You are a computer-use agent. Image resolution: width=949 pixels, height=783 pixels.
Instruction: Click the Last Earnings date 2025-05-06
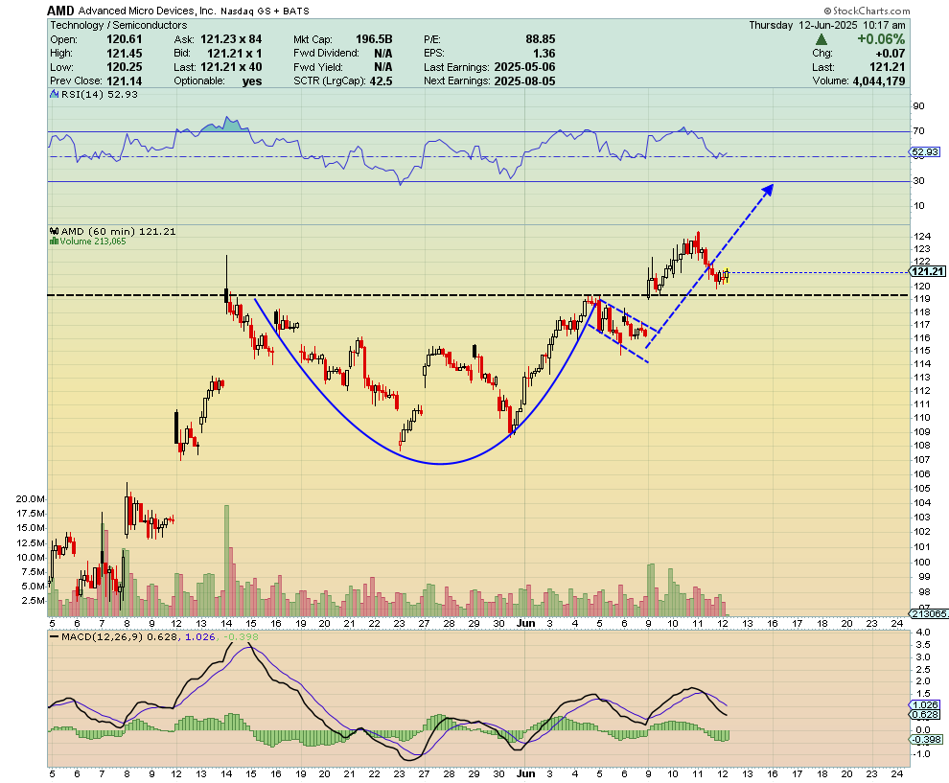click(524, 67)
